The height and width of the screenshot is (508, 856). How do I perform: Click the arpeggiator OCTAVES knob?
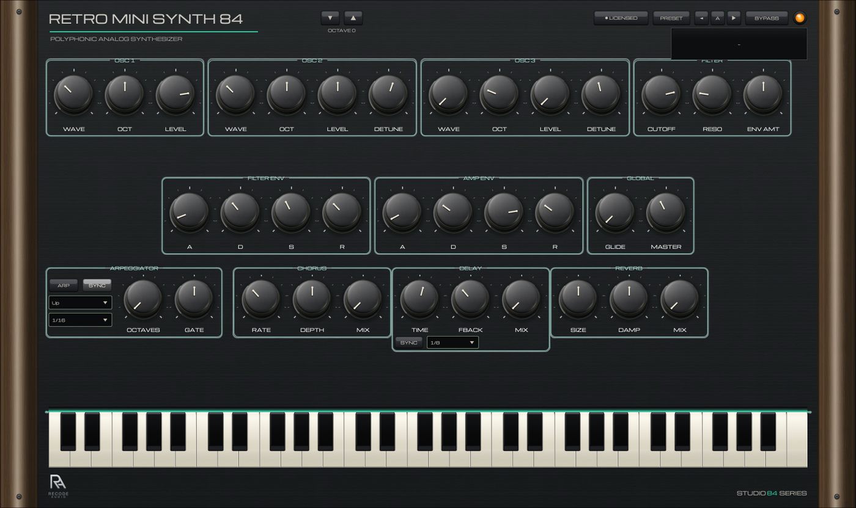click(143, 299)
